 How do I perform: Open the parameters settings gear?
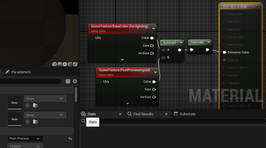pyautogui.click(x=75, y=81)
